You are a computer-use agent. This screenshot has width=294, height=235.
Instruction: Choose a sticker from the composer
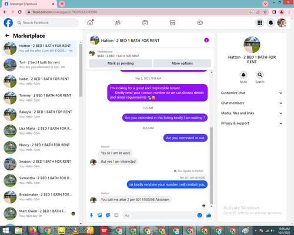click(x=108, y=216)
